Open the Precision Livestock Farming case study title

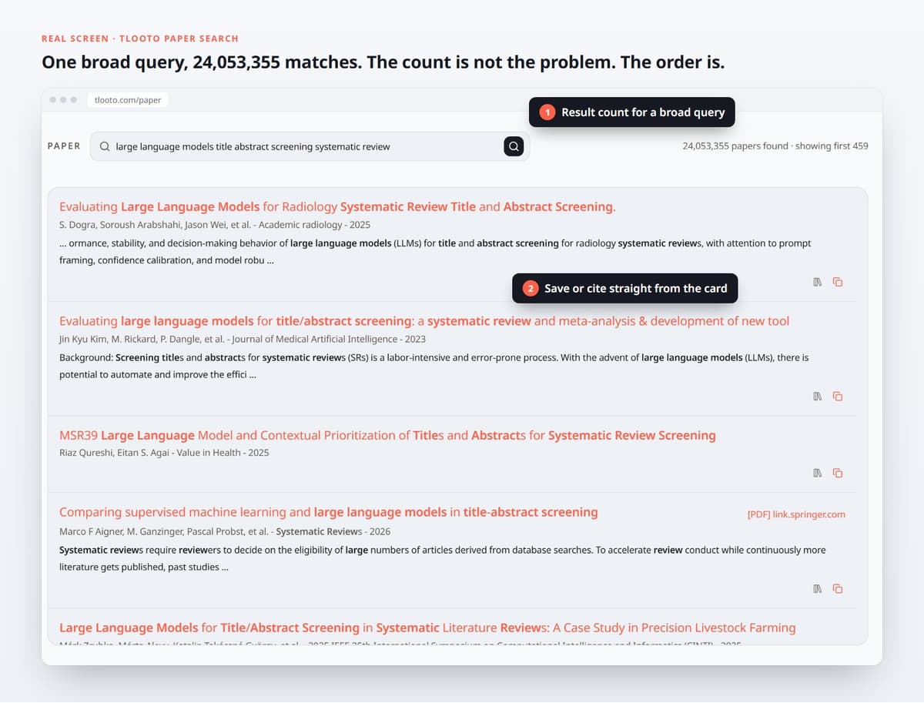click(427, 628)
